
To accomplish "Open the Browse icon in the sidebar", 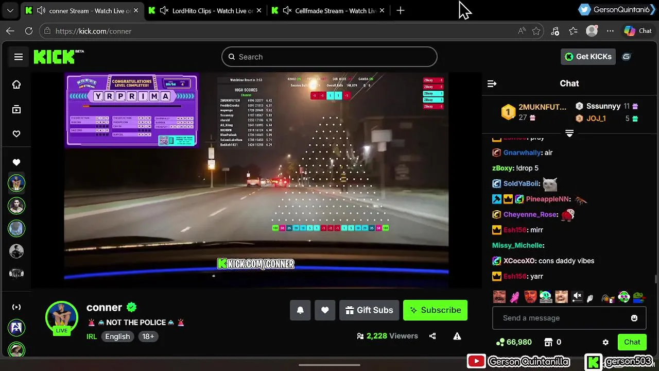I will coord(16,109).
